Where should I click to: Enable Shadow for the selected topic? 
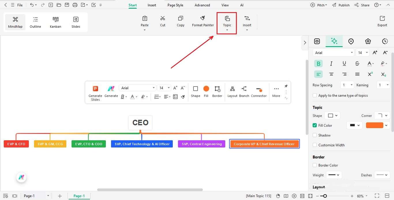click(314, 135)
